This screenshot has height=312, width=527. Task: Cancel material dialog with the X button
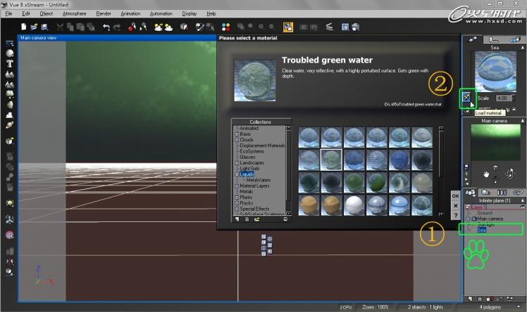455,206
